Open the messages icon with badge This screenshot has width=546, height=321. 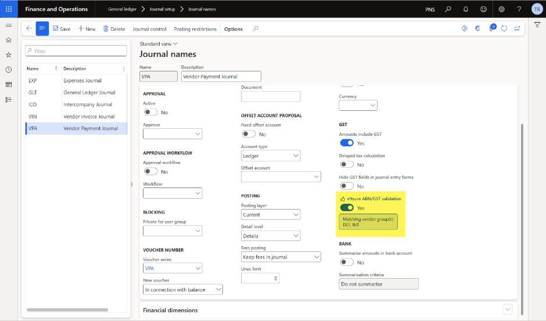[x=492, y=28]
